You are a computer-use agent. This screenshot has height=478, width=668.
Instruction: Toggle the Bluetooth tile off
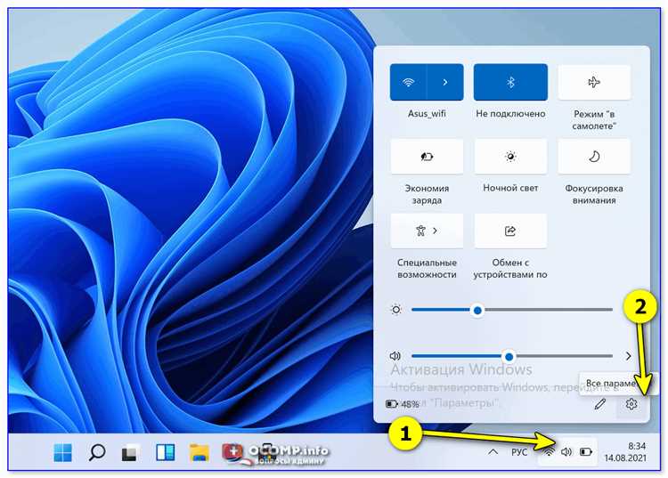click(x=510, y=82)
